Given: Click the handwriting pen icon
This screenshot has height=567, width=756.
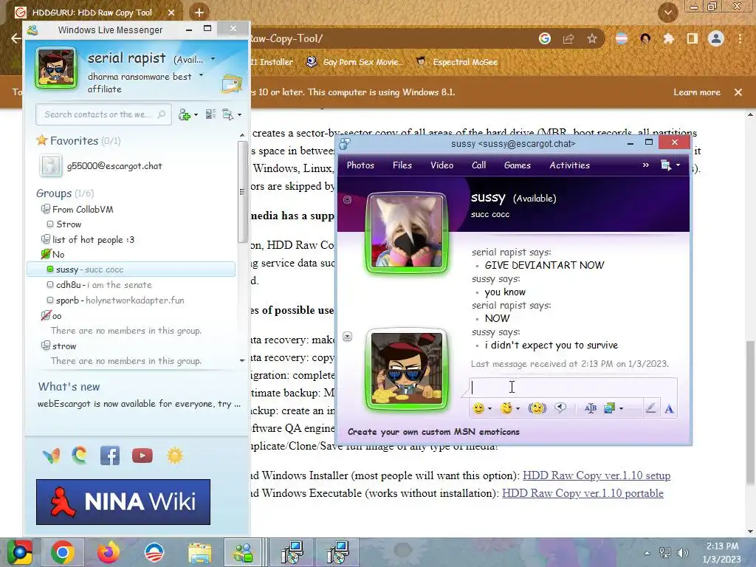Looking at the screenshot, I should click(x=650, y=408).
